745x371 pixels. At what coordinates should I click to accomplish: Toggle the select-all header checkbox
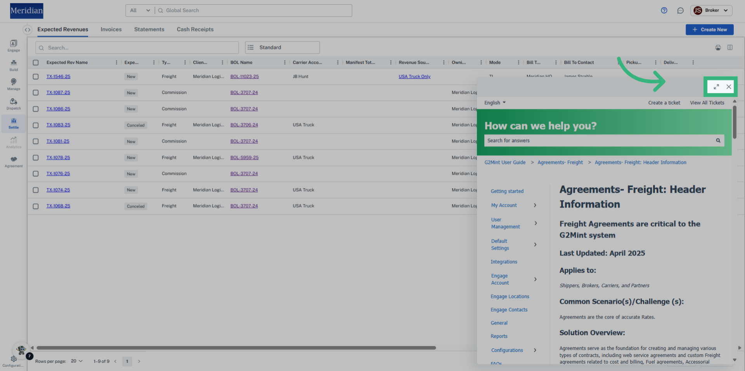(36, 62)
